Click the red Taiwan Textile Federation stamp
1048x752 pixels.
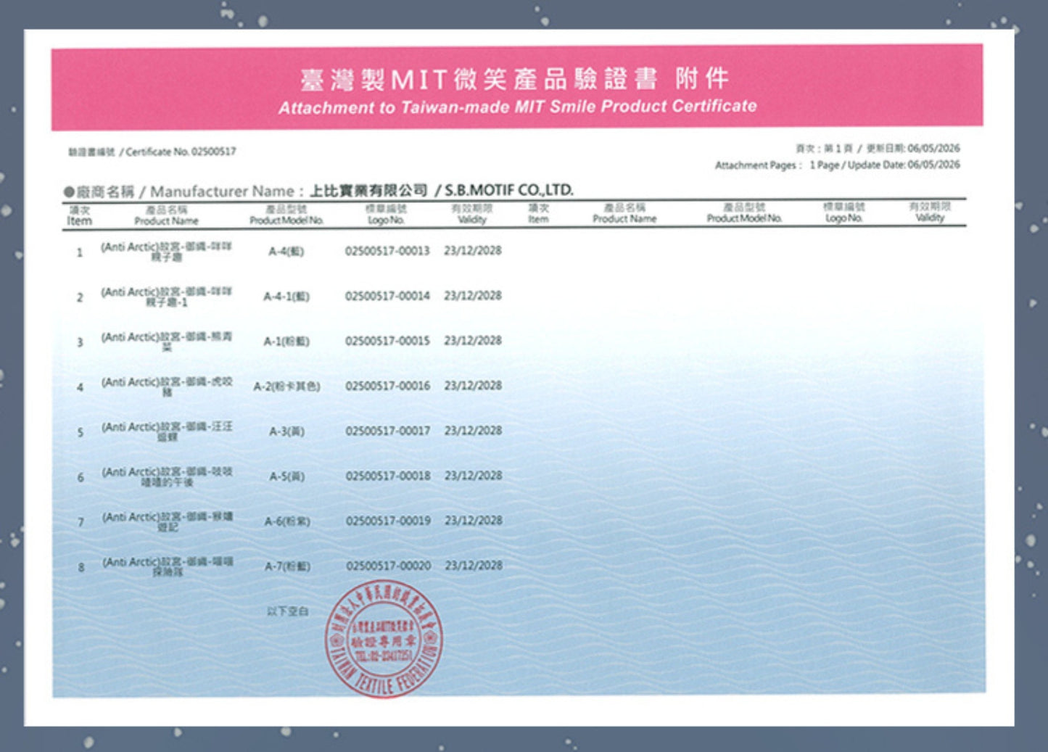(x=384, y=639)
